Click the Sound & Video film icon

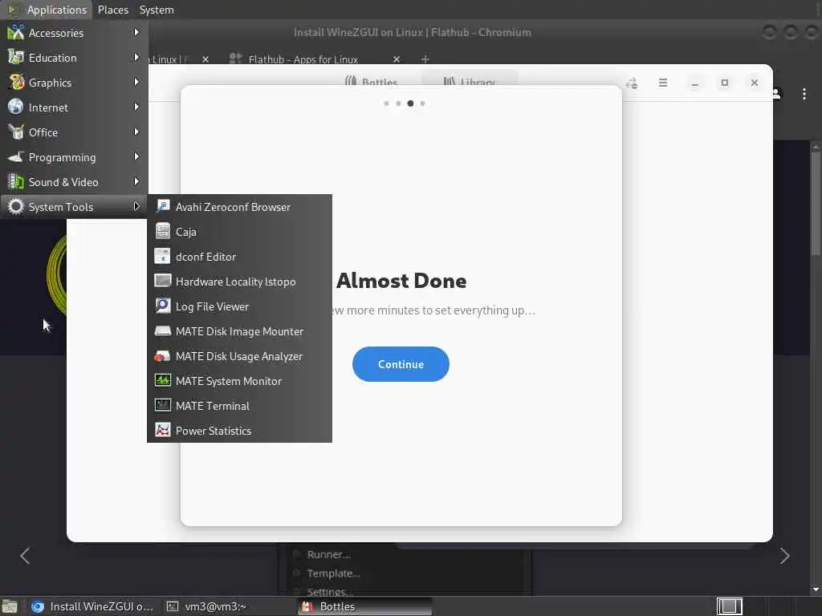[16, 182]
